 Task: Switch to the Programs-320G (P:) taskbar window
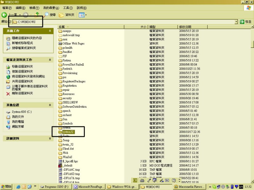(56, 187)
